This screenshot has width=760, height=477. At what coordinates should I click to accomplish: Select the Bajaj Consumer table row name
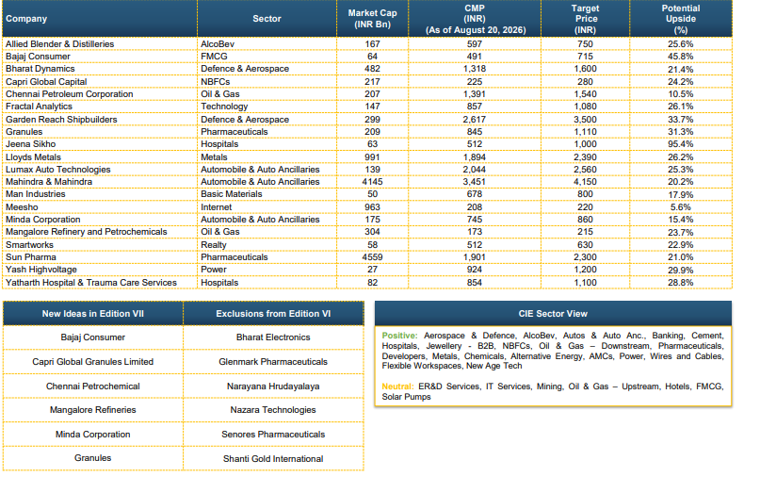click(x=38, y=57)
